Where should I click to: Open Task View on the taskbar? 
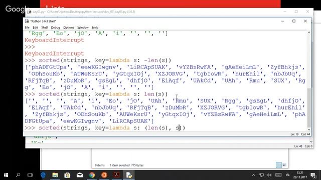click(x=30, y=175)
